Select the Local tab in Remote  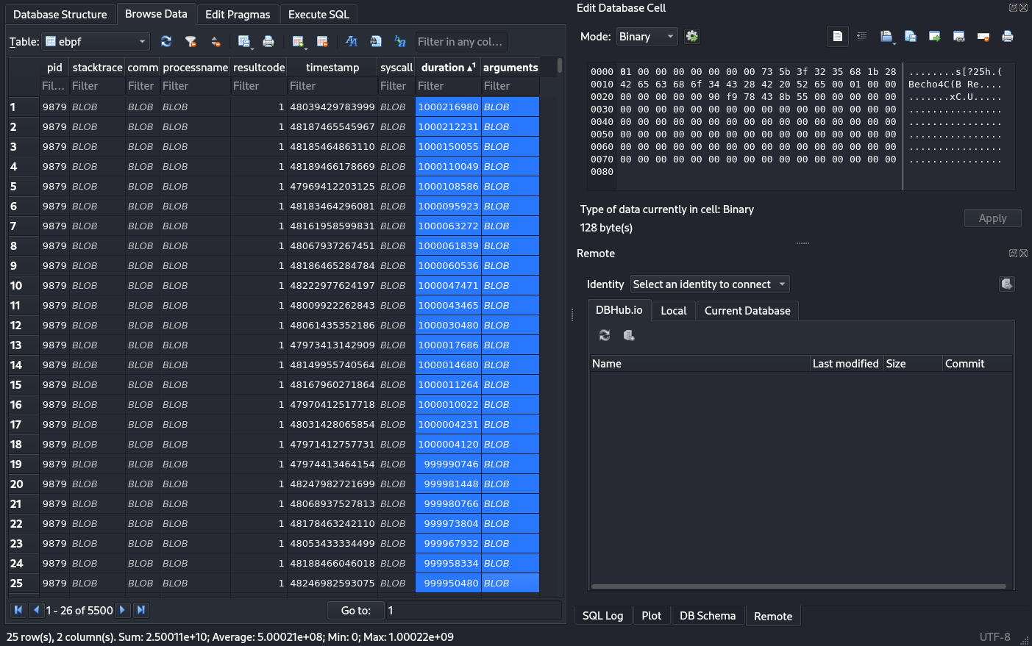(x=673, y=311)
